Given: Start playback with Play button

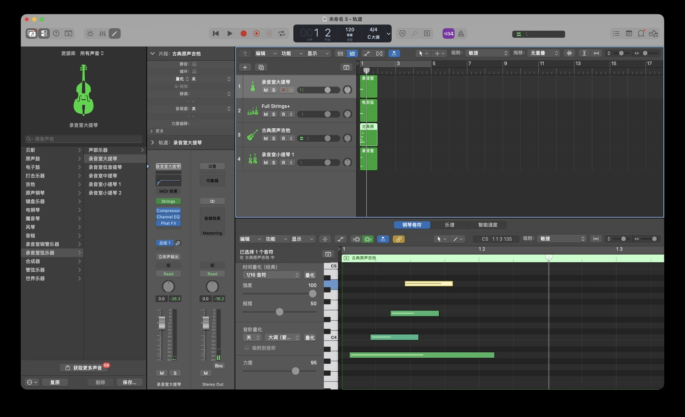Looking at the screenshot, I should [x=229, y=33].
